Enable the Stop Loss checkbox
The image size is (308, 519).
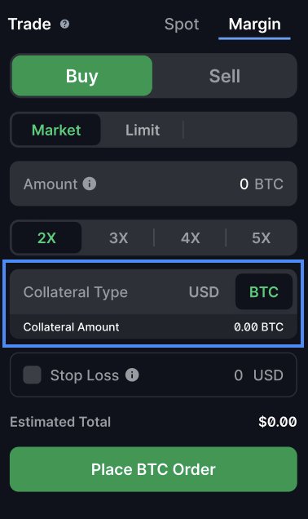coord(32,375)
